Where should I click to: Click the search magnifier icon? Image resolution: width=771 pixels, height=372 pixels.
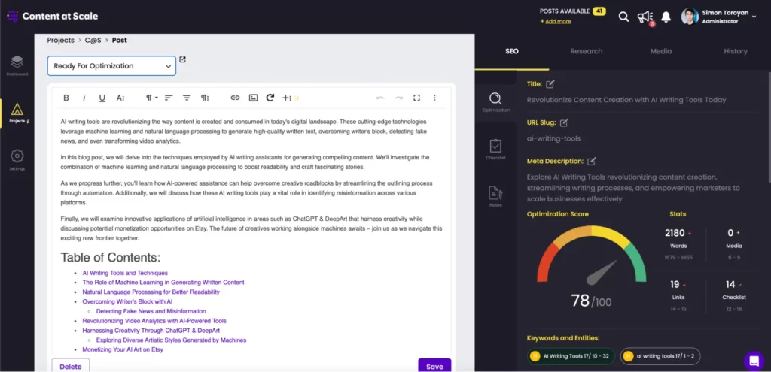click(x=623, y=17)
